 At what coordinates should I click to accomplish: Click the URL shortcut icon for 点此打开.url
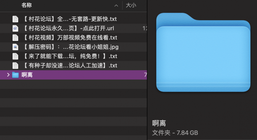pyautogui.click(x=15, y=28)
